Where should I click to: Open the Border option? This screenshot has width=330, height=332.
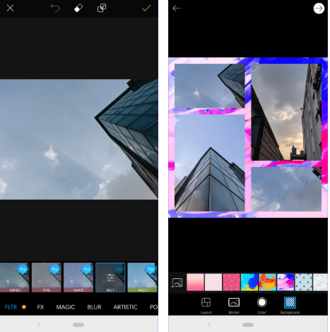point(234,306)
